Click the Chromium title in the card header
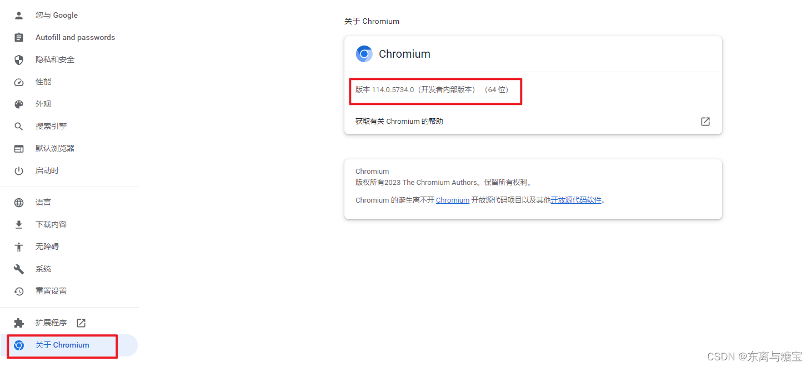 [x=404, y=54]
